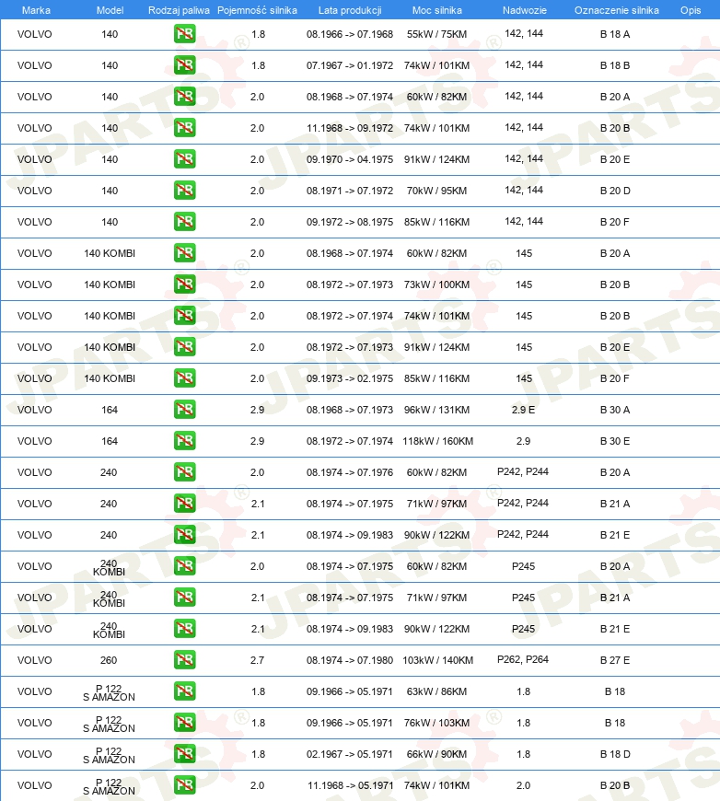
Task: Click the model '260' cell
Action: click(109, 660)
